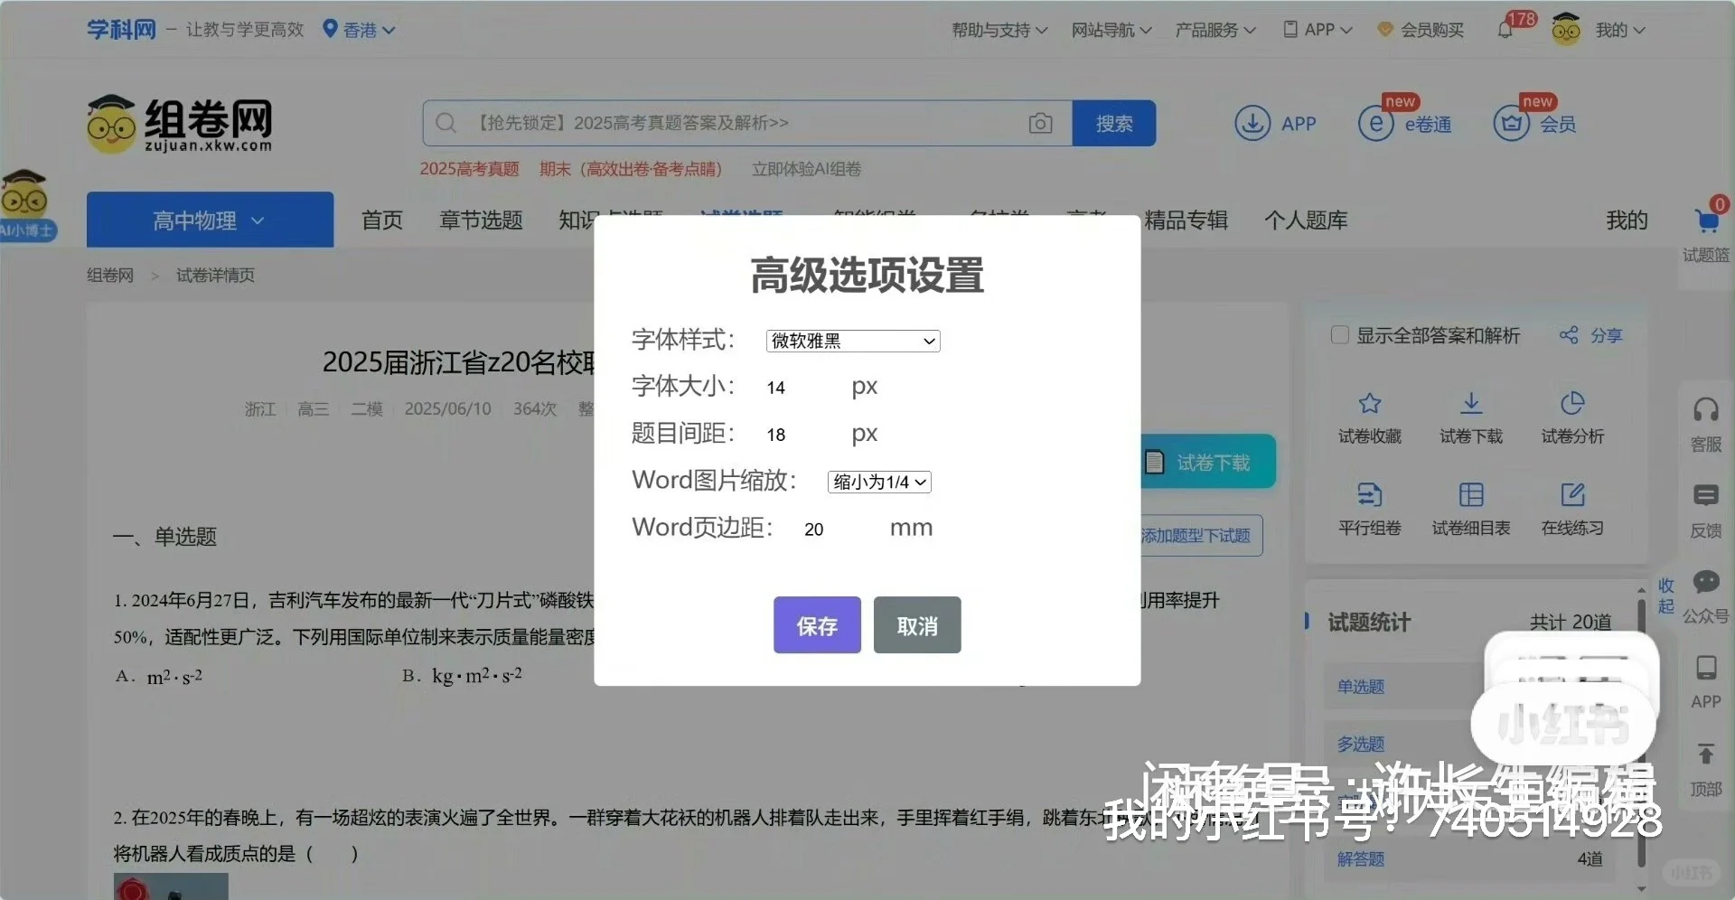Viewport: 1735px width, 900px height.
Task: Expand the 香港 location dropdown
Action: tap(361, 29)
